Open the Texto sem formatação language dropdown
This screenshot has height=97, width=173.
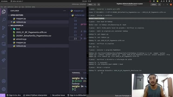click(123, 96)
